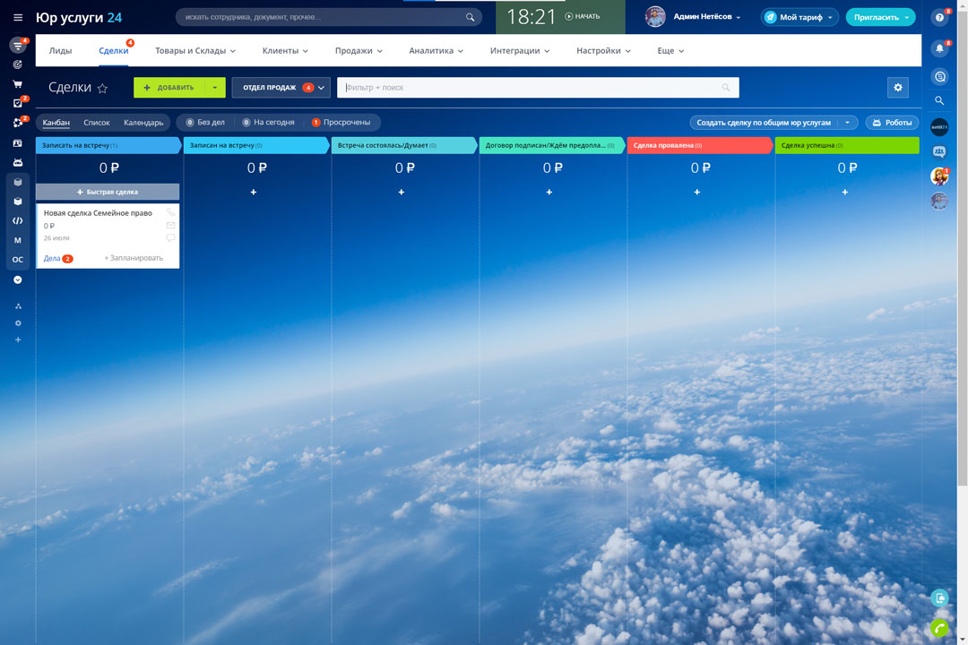Start workday with Начать button
The height and width of the screenshot is (645, 968).
(x=583, y=17)
